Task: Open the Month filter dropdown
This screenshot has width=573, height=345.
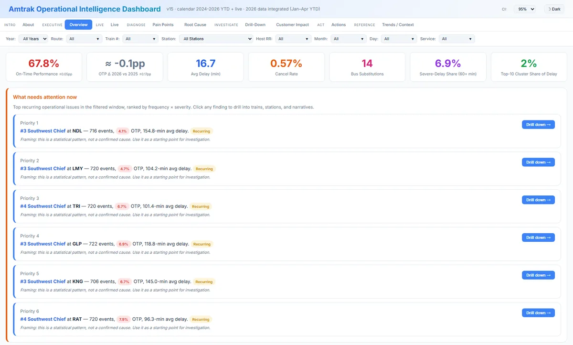Action: point(349,39)
